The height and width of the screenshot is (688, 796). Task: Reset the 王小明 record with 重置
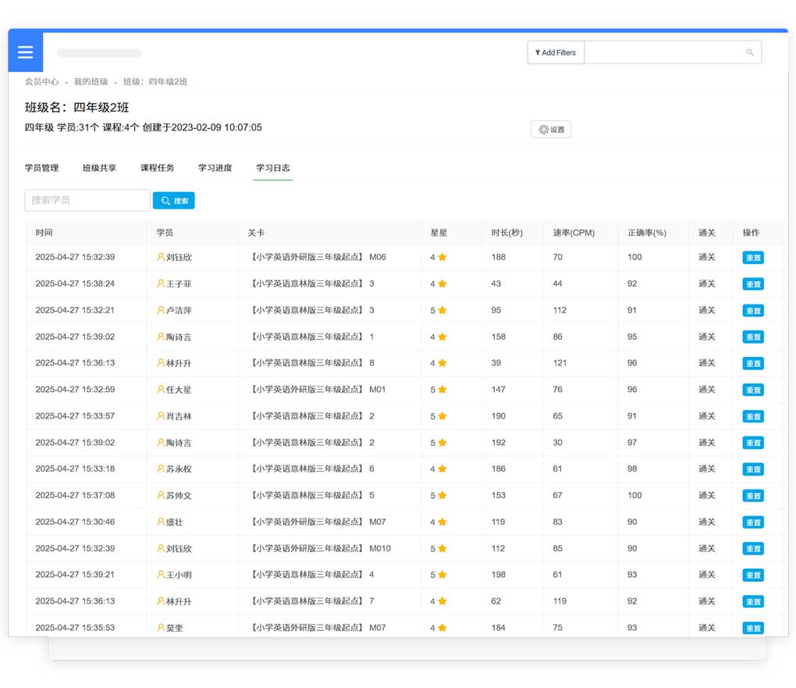tap(752, 576)
